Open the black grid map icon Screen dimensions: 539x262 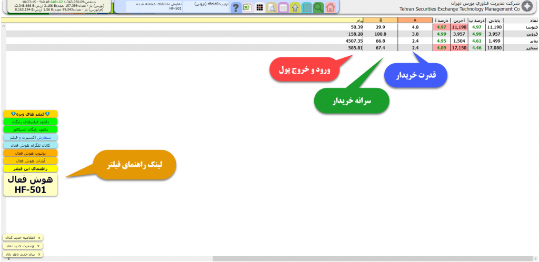point(259,7)
